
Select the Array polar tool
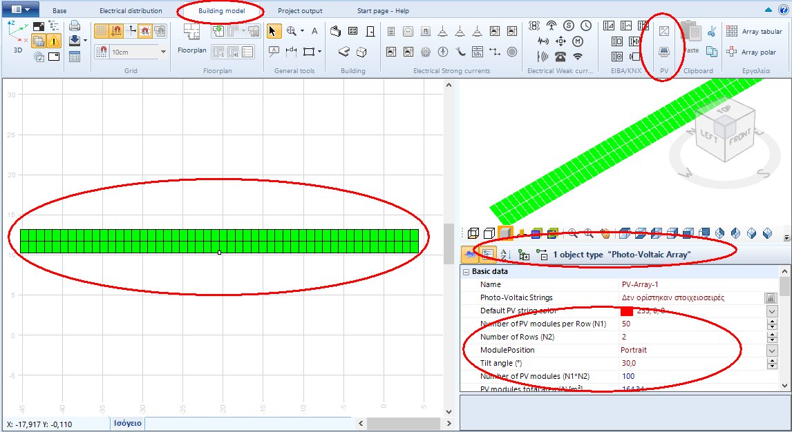point(758,52)
